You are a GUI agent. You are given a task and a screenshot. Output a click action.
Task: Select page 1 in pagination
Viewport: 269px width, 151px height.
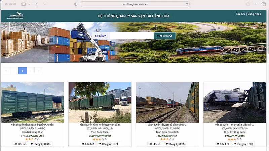click(23, 70)
